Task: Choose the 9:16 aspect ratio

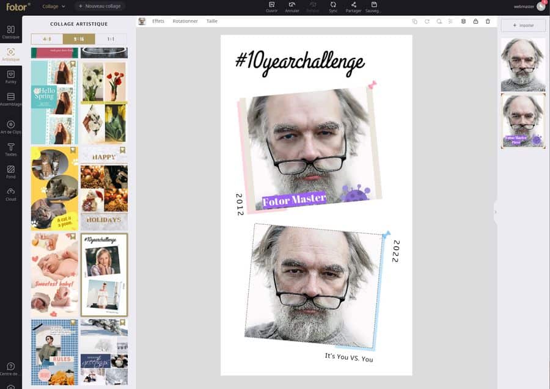Action: tap(79, 39)
